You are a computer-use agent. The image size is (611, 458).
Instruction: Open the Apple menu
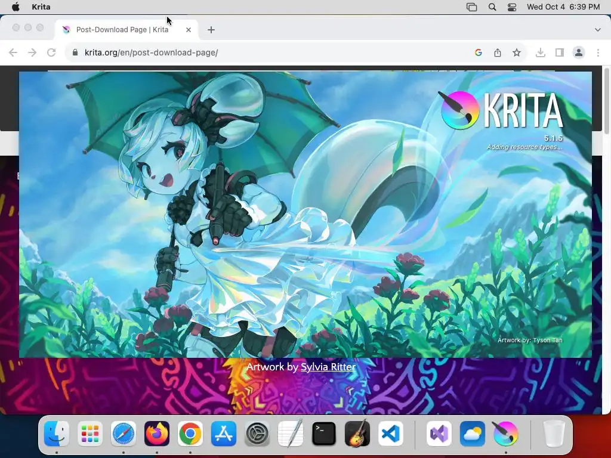tap(16, 7)
